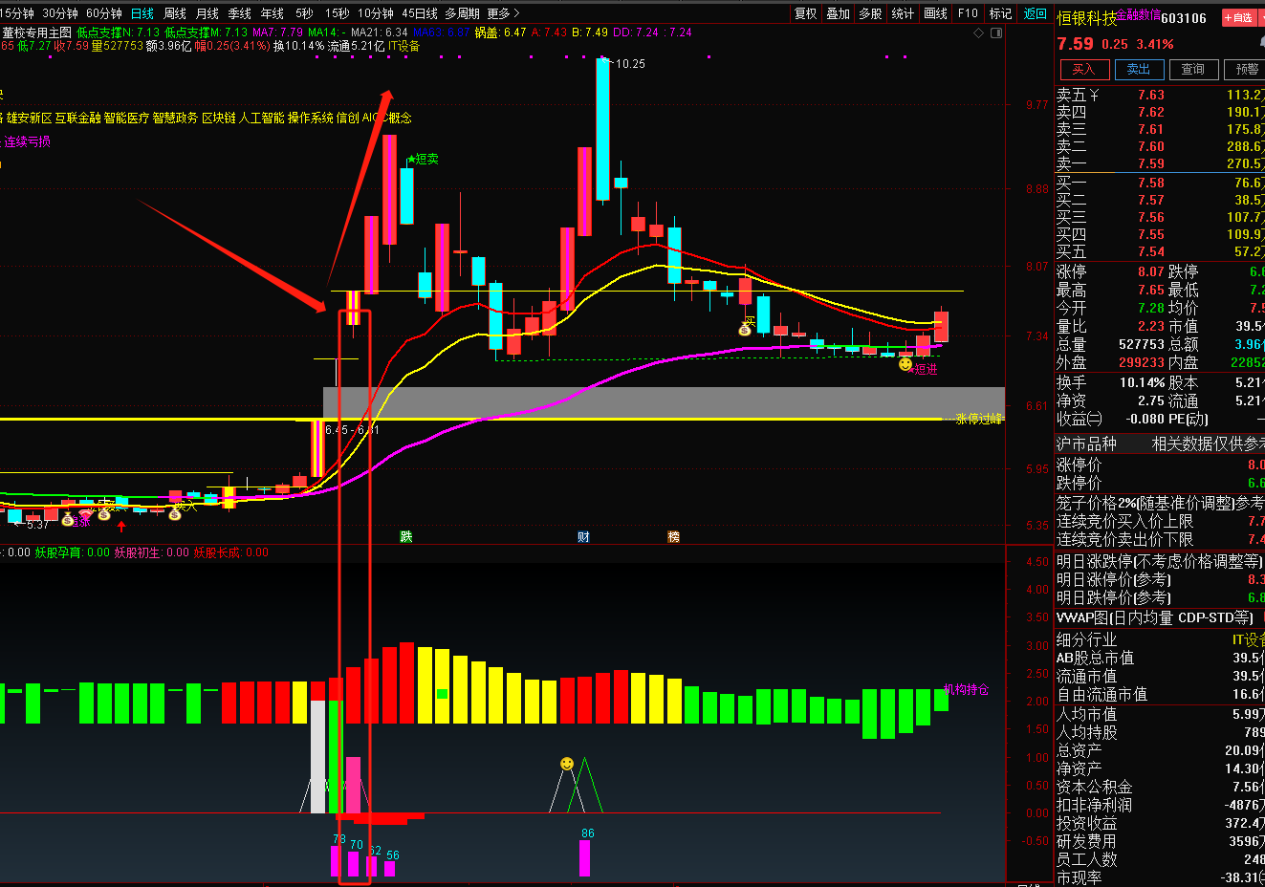
Task: Open the 复权 adjustment menu
Action: pos(806,13)
